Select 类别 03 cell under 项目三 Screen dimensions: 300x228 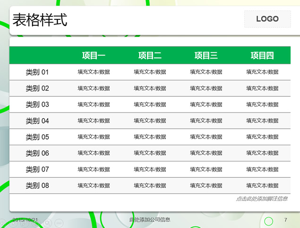click(x=206, y=105)
